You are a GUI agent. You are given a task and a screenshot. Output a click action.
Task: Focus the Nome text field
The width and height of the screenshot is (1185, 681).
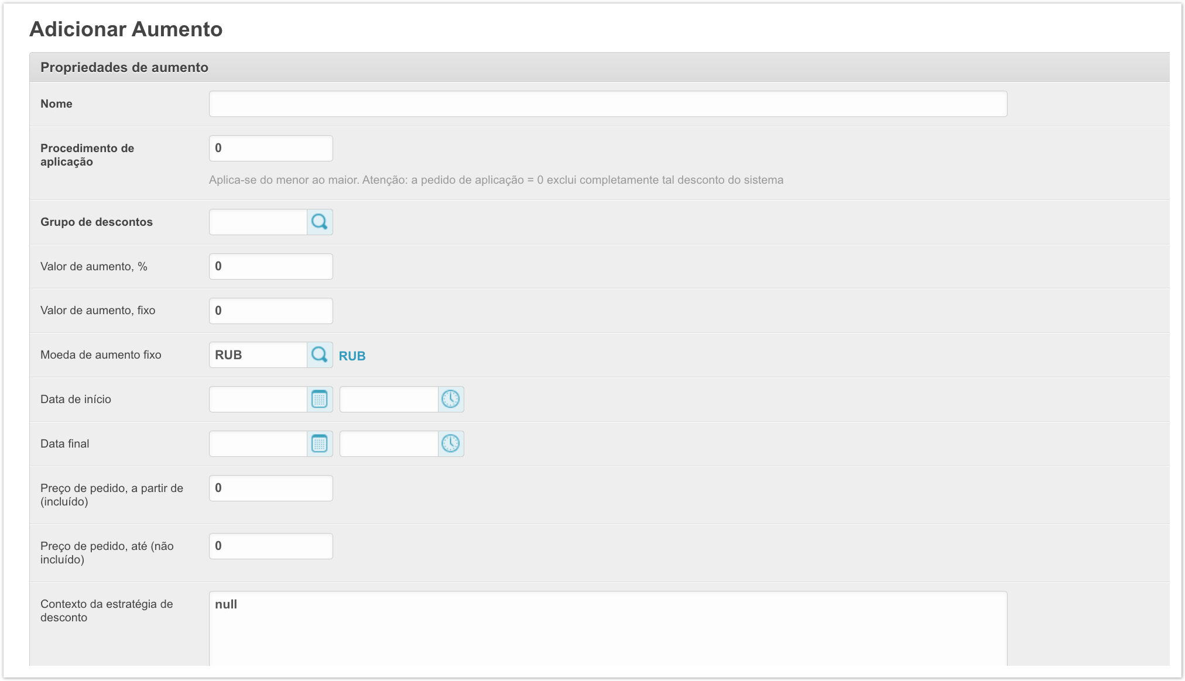[608, 104]
